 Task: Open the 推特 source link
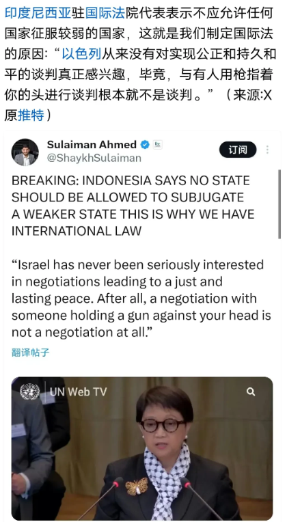click(31, 115)
